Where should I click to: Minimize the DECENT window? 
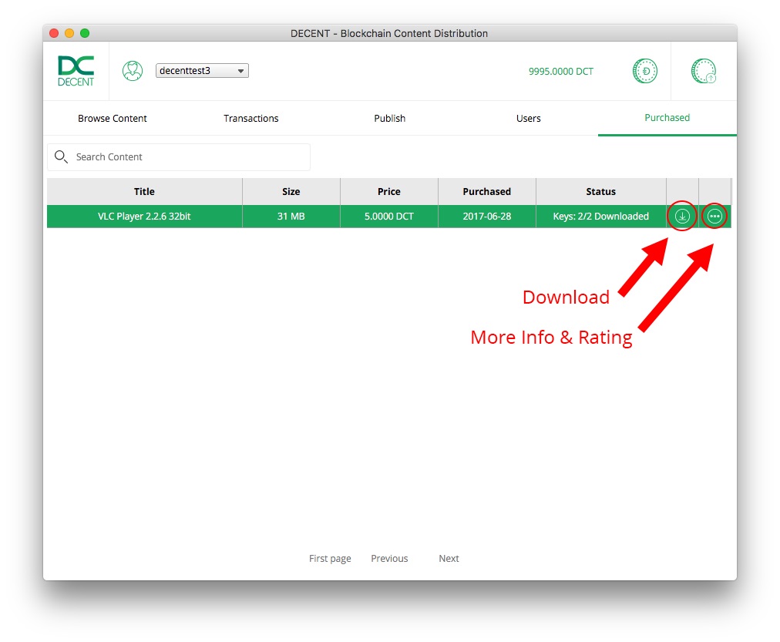[x=69, y=33]
